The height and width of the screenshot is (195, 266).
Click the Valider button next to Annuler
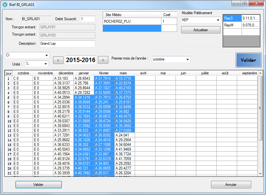(x=39, y=185)
